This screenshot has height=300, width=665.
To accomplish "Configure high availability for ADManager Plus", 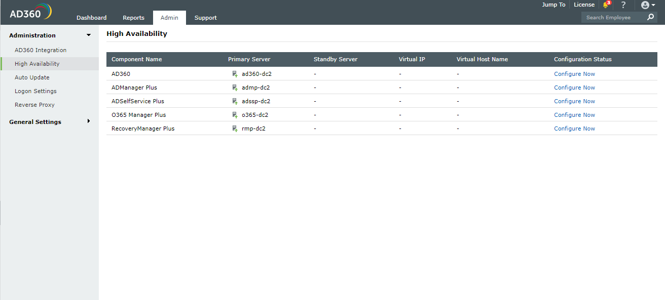I will (x=574, y=87).
